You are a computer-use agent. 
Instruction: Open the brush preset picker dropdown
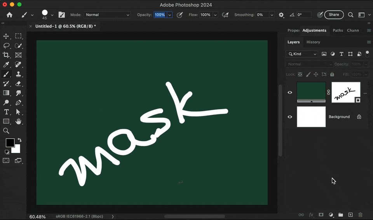point(52,15)
